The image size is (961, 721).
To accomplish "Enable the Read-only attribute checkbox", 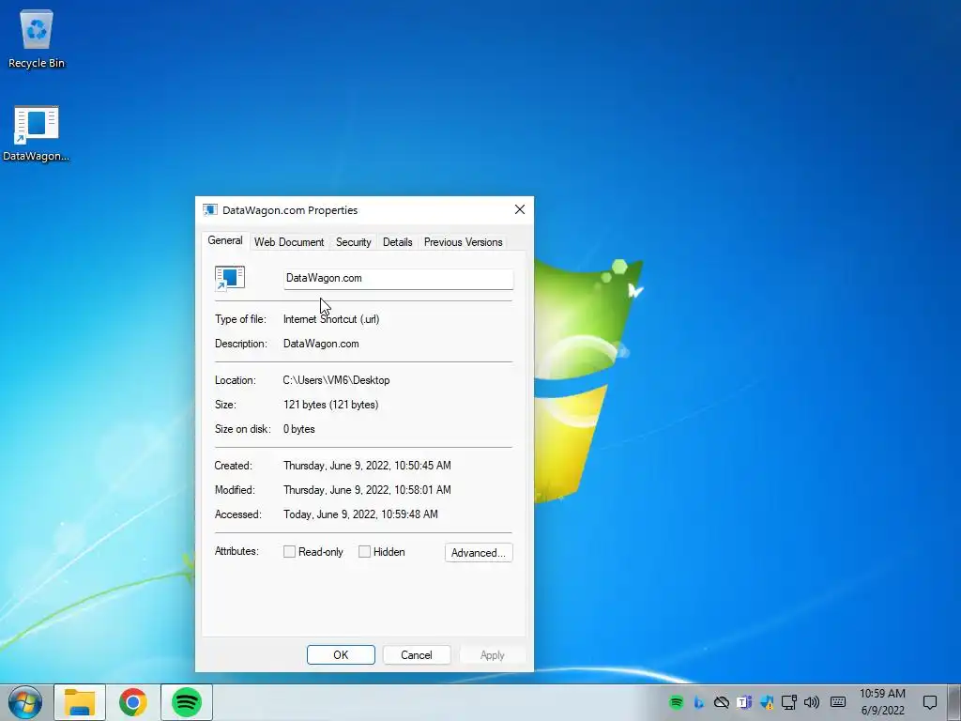I will 289,552.
